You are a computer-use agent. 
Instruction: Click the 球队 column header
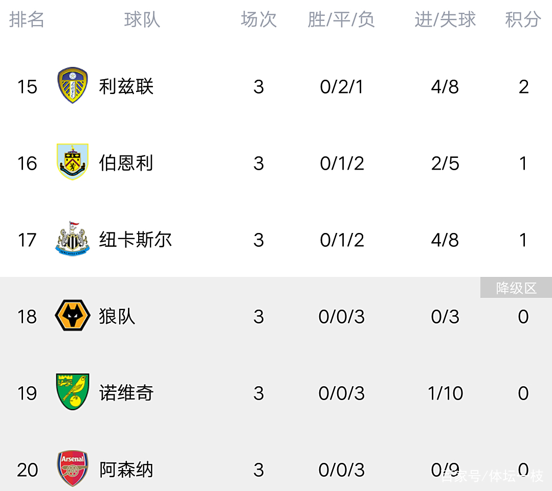point(142,20)
